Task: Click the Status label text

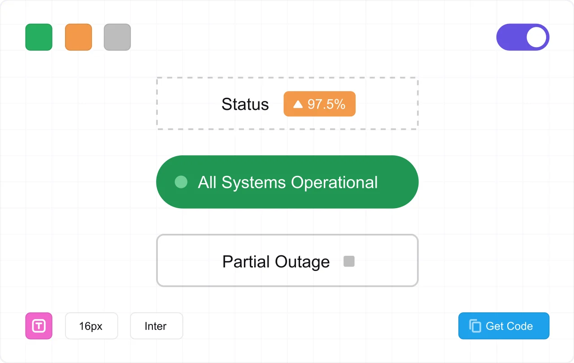Action: (245, 105)
